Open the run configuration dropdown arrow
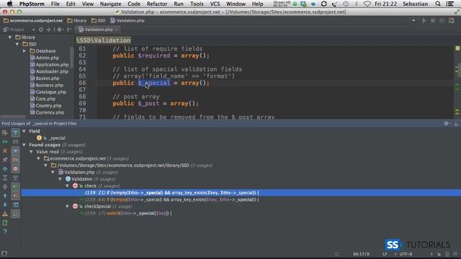Screen dimensions: 461x259 (x=413, y=21)
